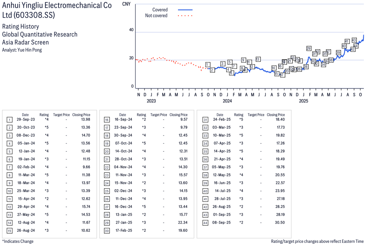Click row number box 31 in third table
The image size is (368, 244).
coord(205,120)
